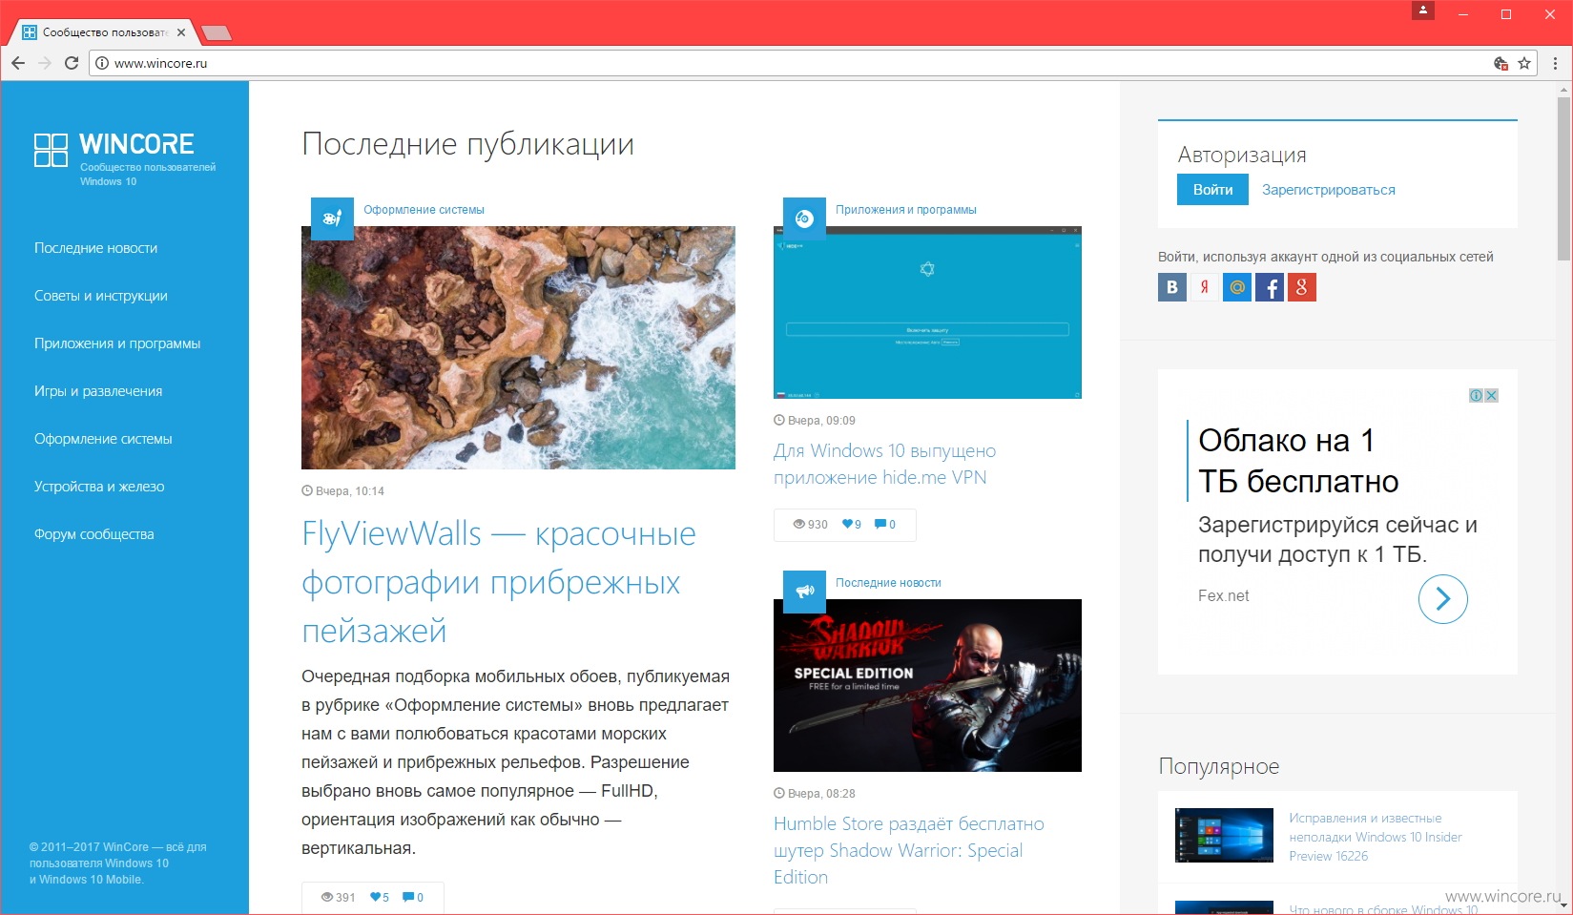Click the WinCore logo icon
The height and width of the screenshot is (915, 1573).
click(x=51, y=150)
